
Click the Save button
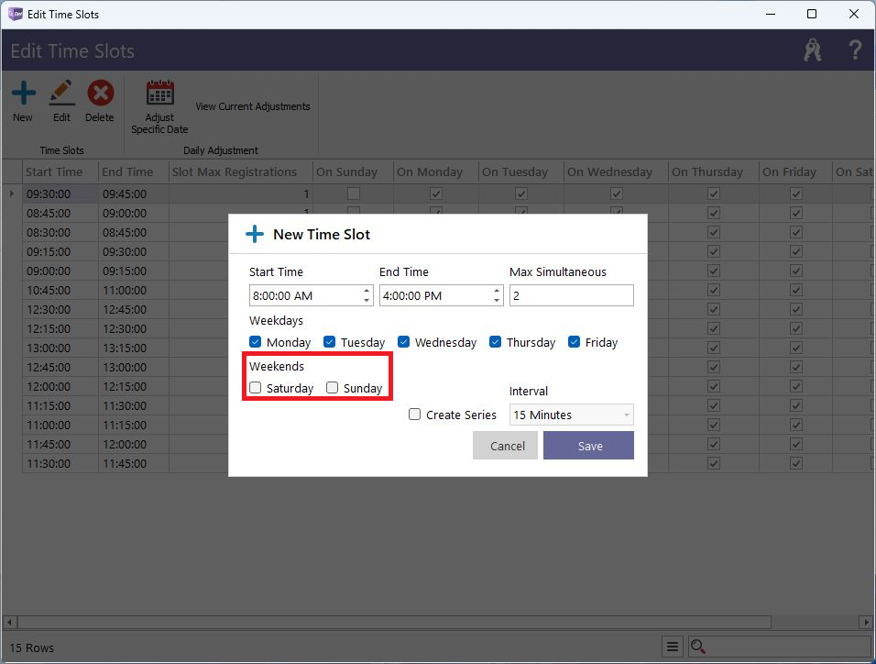click(x=589, y=446)
